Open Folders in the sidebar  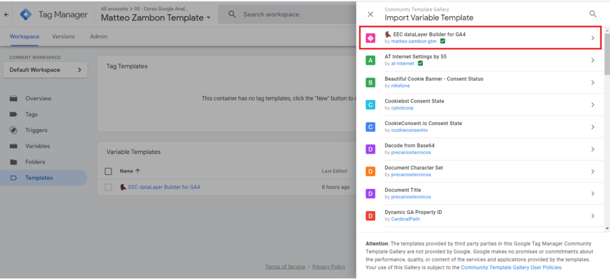[35, 162]
